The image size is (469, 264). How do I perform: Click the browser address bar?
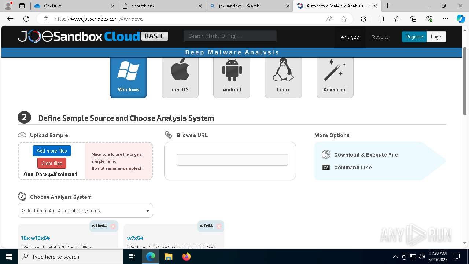[187, 19]
